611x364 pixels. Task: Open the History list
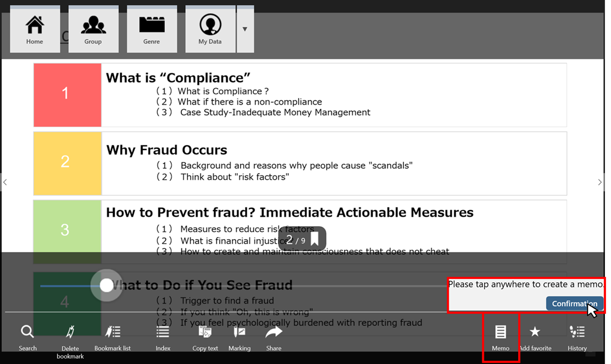577,338
